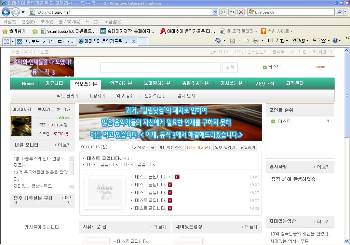Select the 커뮤니티 navigation tab
The image size is (350, 245).
point(54,83)
